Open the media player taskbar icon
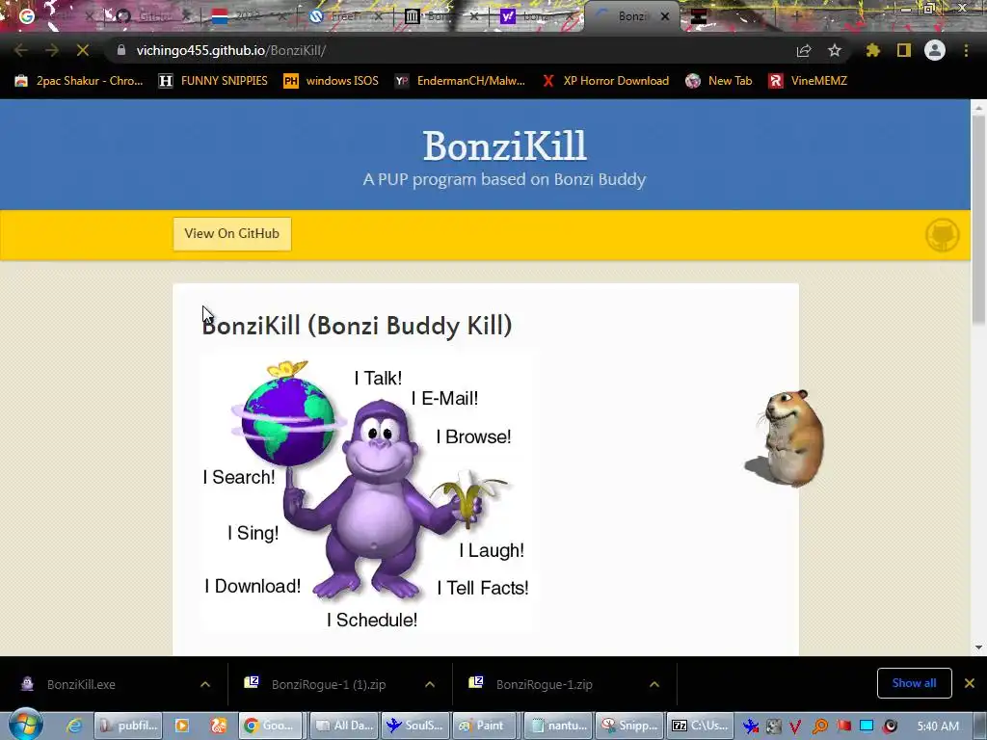Image resolution: width=987 pixels, height=740 pixels. [x=182, y=726]
